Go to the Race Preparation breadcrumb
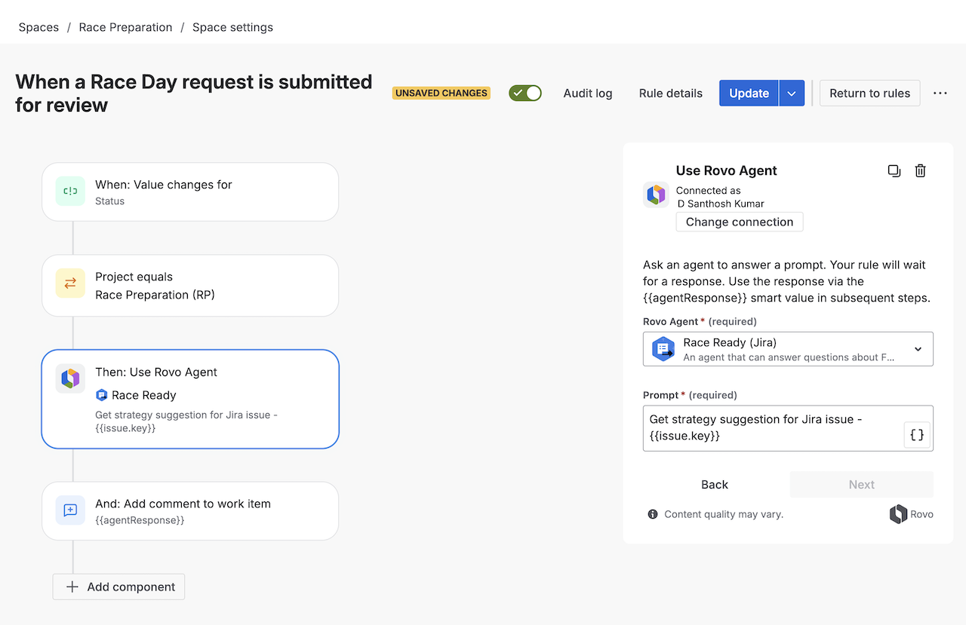 [x=125, y=27]
